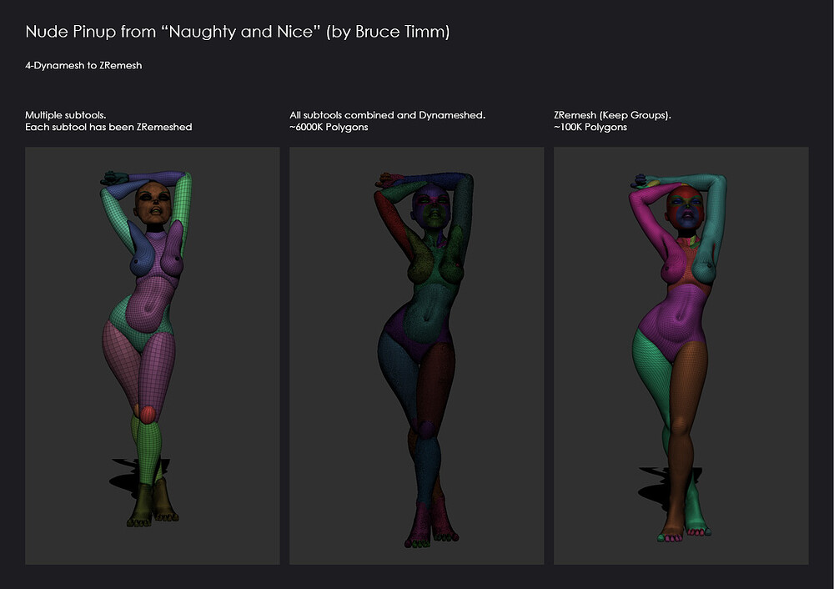The width and height of the screenshot is (834, 589).
Task: Click the text "~100K Polygons"
Action: click(590, 127)
